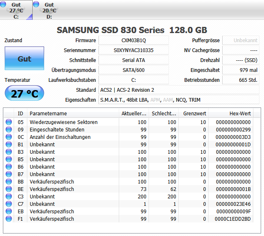Switch to the D: drive tab
Viewport: 264px width, 236px height.
click(x=49, y=10)
